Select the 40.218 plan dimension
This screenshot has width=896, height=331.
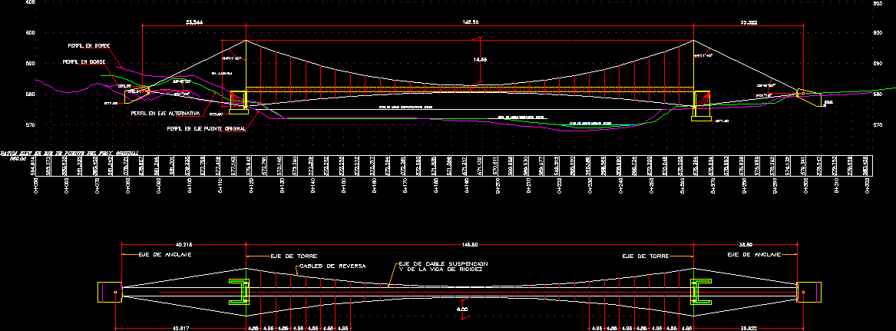[x=184, y=245]
